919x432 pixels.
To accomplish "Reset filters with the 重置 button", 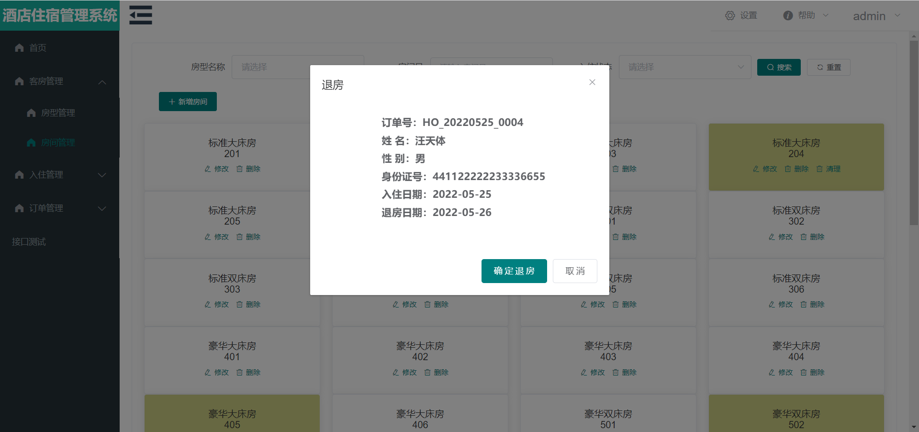I will (829, 67).
